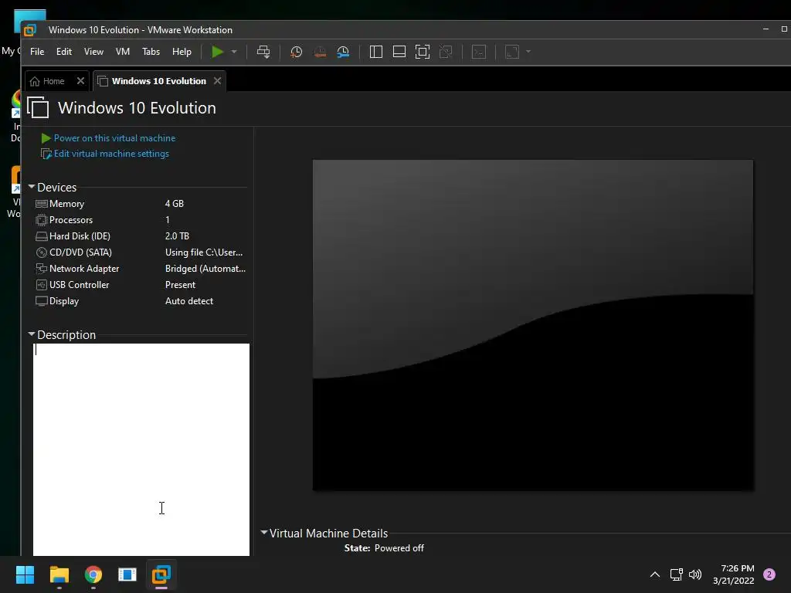
Task: Close the Home tab
Action: point(80,80)
